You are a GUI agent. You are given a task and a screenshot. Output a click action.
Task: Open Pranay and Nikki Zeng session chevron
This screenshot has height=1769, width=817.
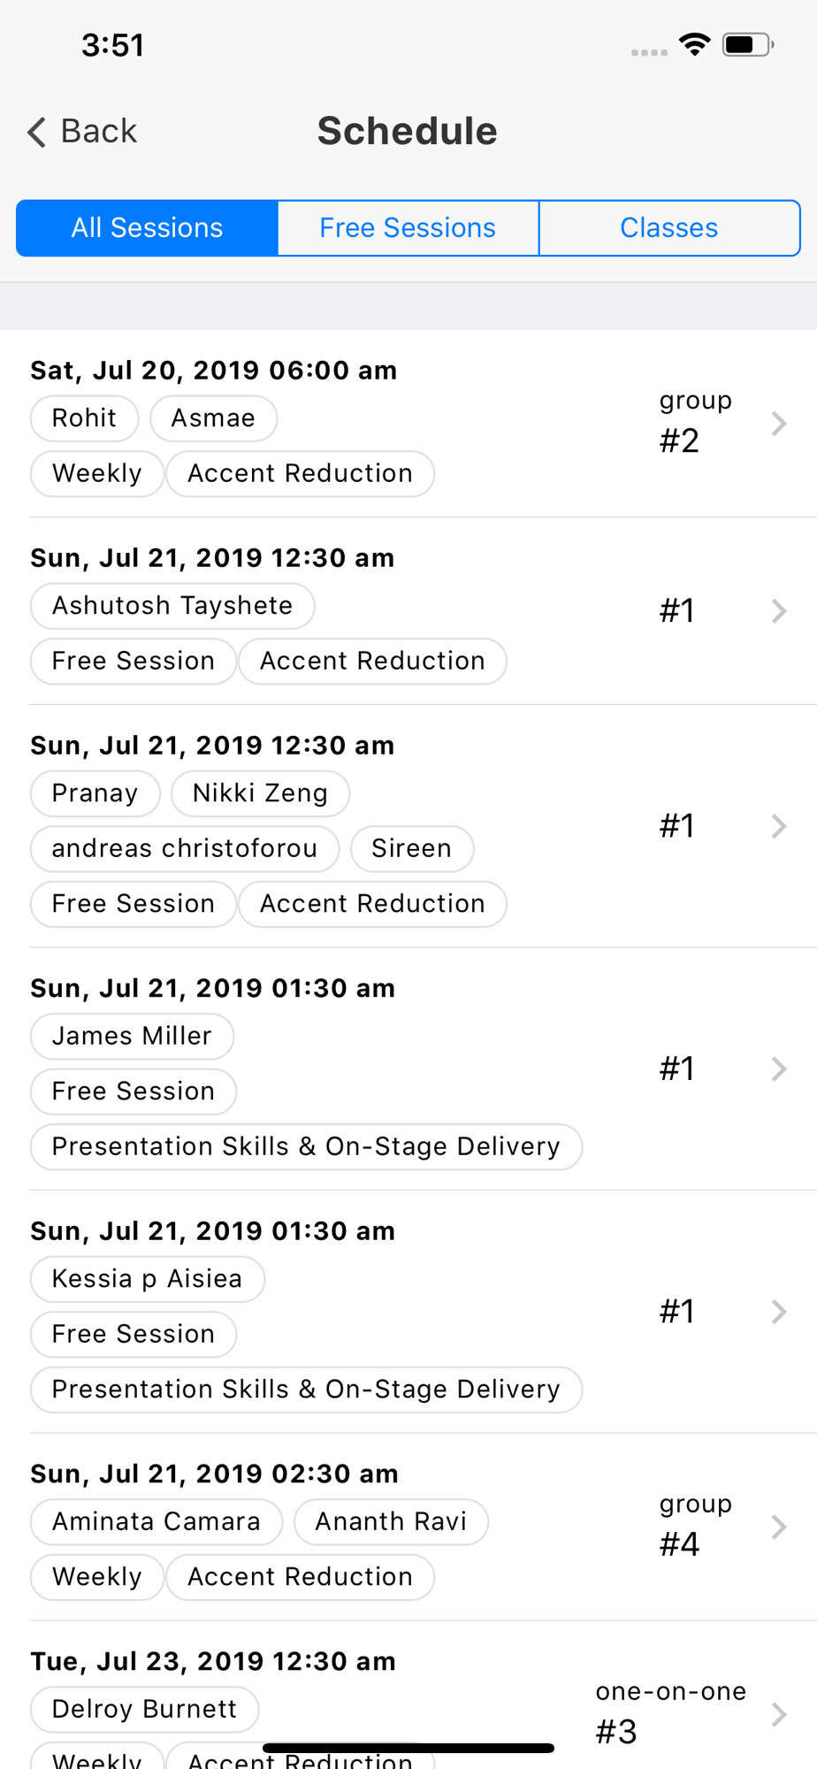pyautogui.click(x=778, y=826)
